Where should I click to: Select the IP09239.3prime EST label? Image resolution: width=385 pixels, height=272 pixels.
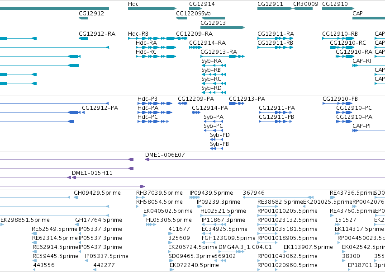point(219,202)
